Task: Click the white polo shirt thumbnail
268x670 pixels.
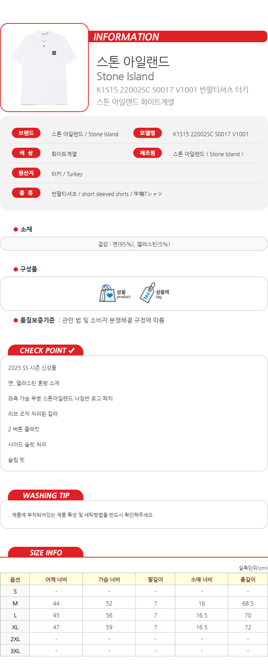Action: click(x=44, y=68)
